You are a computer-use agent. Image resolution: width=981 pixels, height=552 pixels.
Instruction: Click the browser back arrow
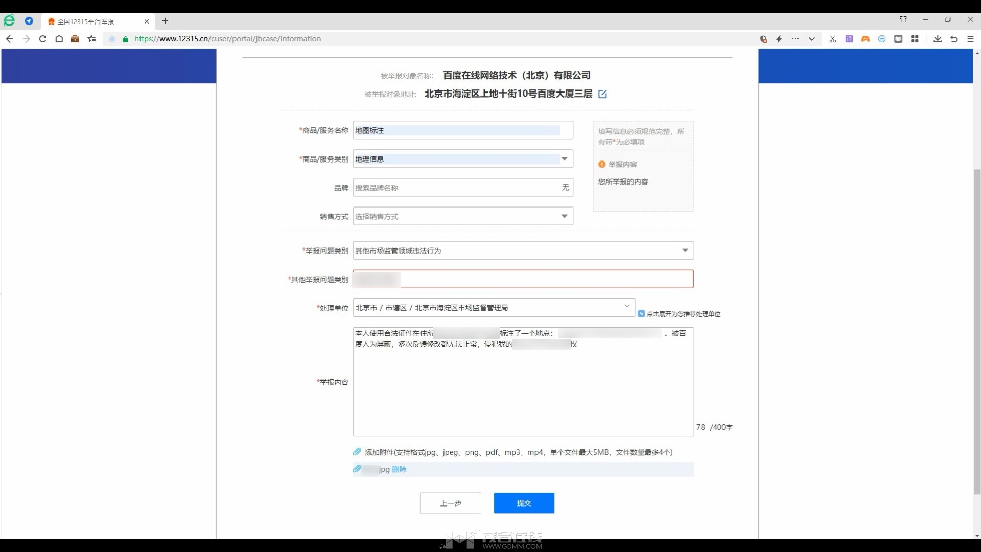[x=9, y=39]
